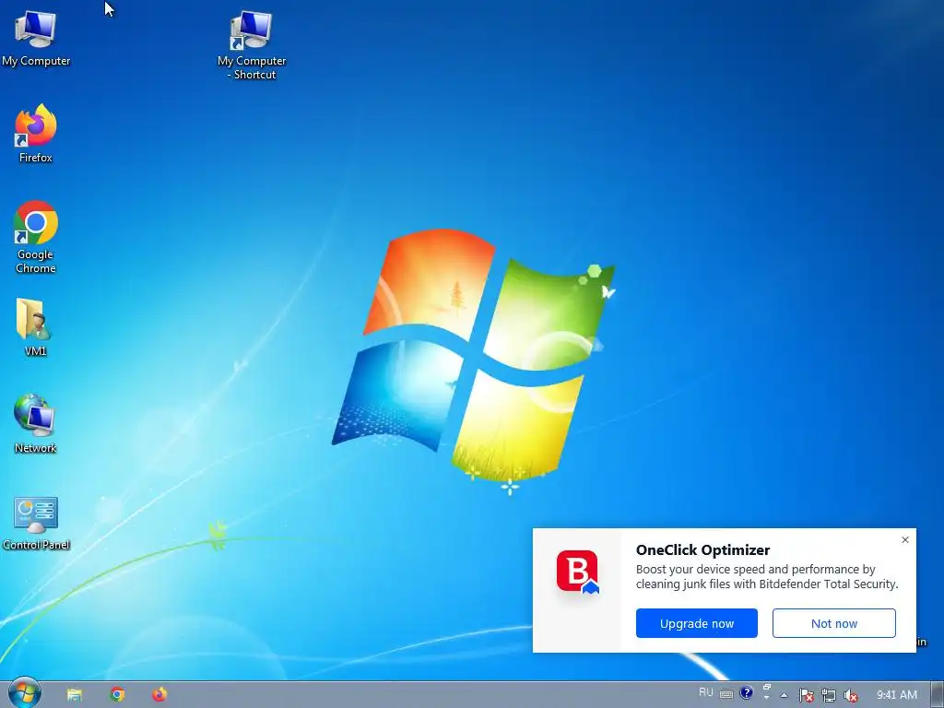The height and width of the screenshot is (708, 944).
Task: Click Not now in OneClick Optimizer popup
Action: [x=833, y=623]
